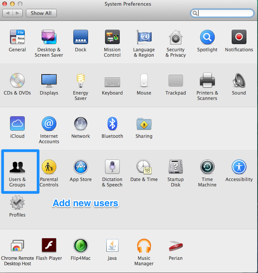Go forward with the right arrow button
The width and height of the screenshot is (258, 273).
(17, 13)
